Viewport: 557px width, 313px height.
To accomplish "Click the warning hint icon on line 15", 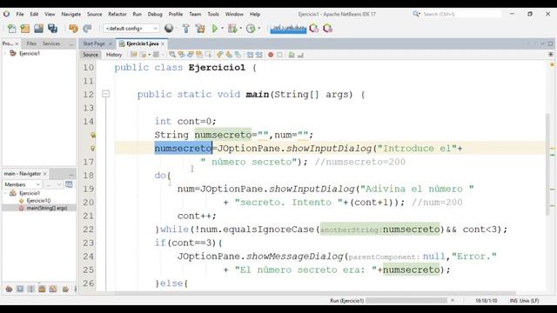I will (x=93, y=135).
